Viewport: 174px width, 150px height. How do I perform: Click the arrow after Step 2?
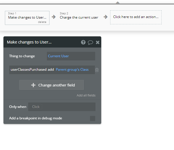106,17
